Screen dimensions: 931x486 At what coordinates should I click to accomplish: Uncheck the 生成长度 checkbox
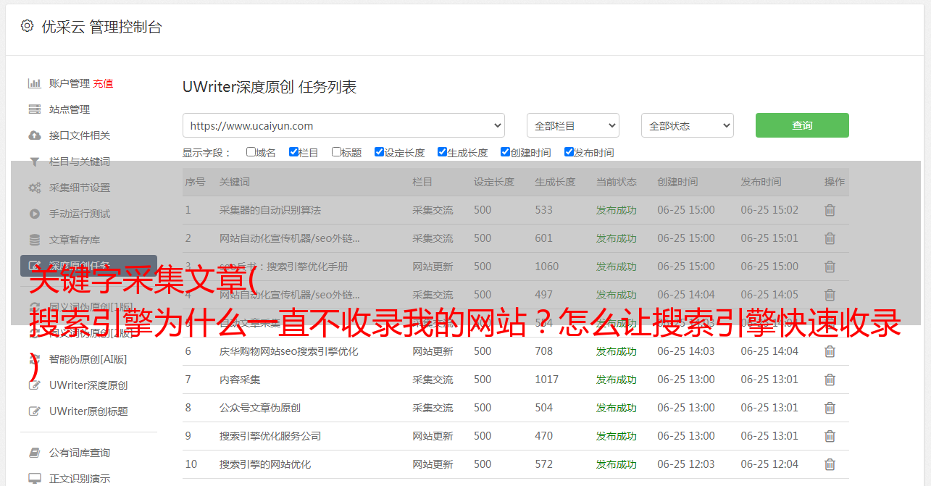pyautogui.click(x=442, y=152)
